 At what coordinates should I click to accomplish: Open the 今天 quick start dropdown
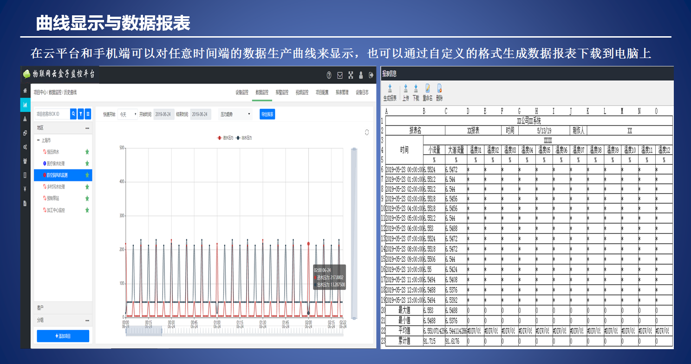[128, 114]
